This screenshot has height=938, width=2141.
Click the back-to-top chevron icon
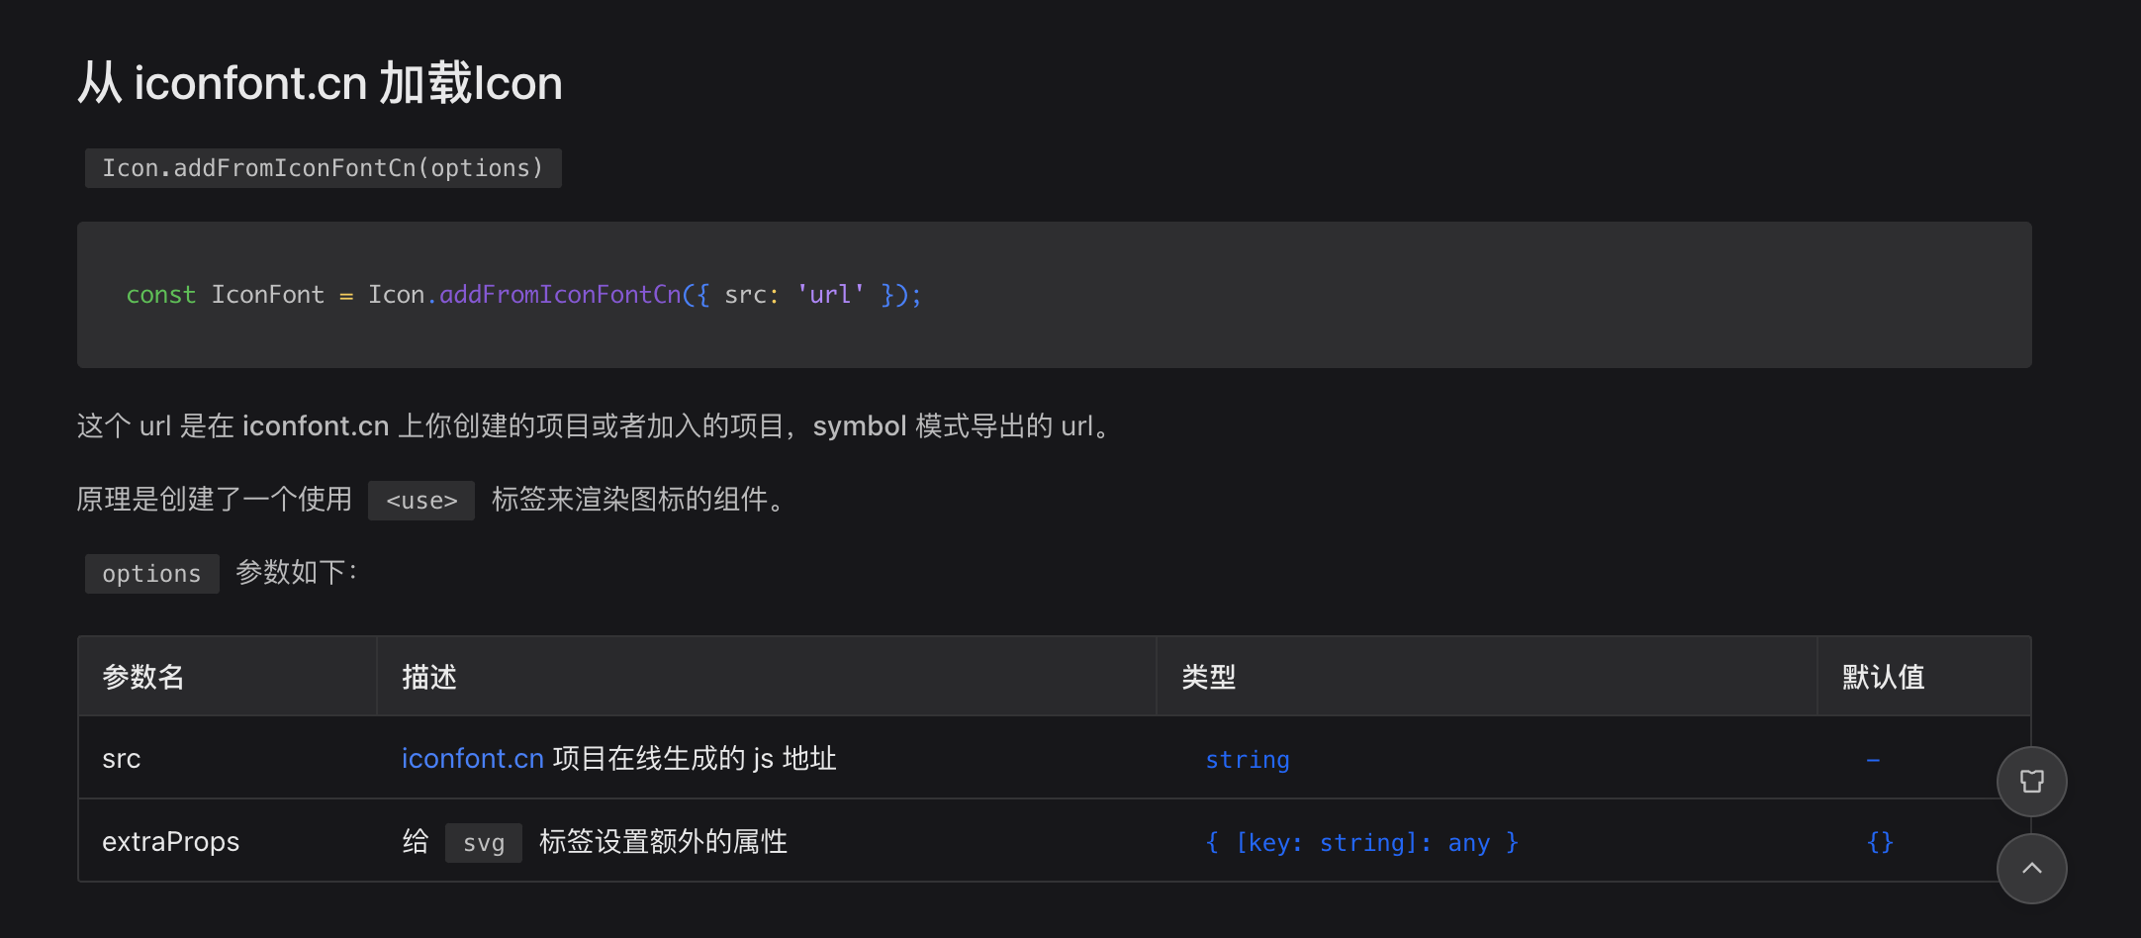coord(2032,868)
